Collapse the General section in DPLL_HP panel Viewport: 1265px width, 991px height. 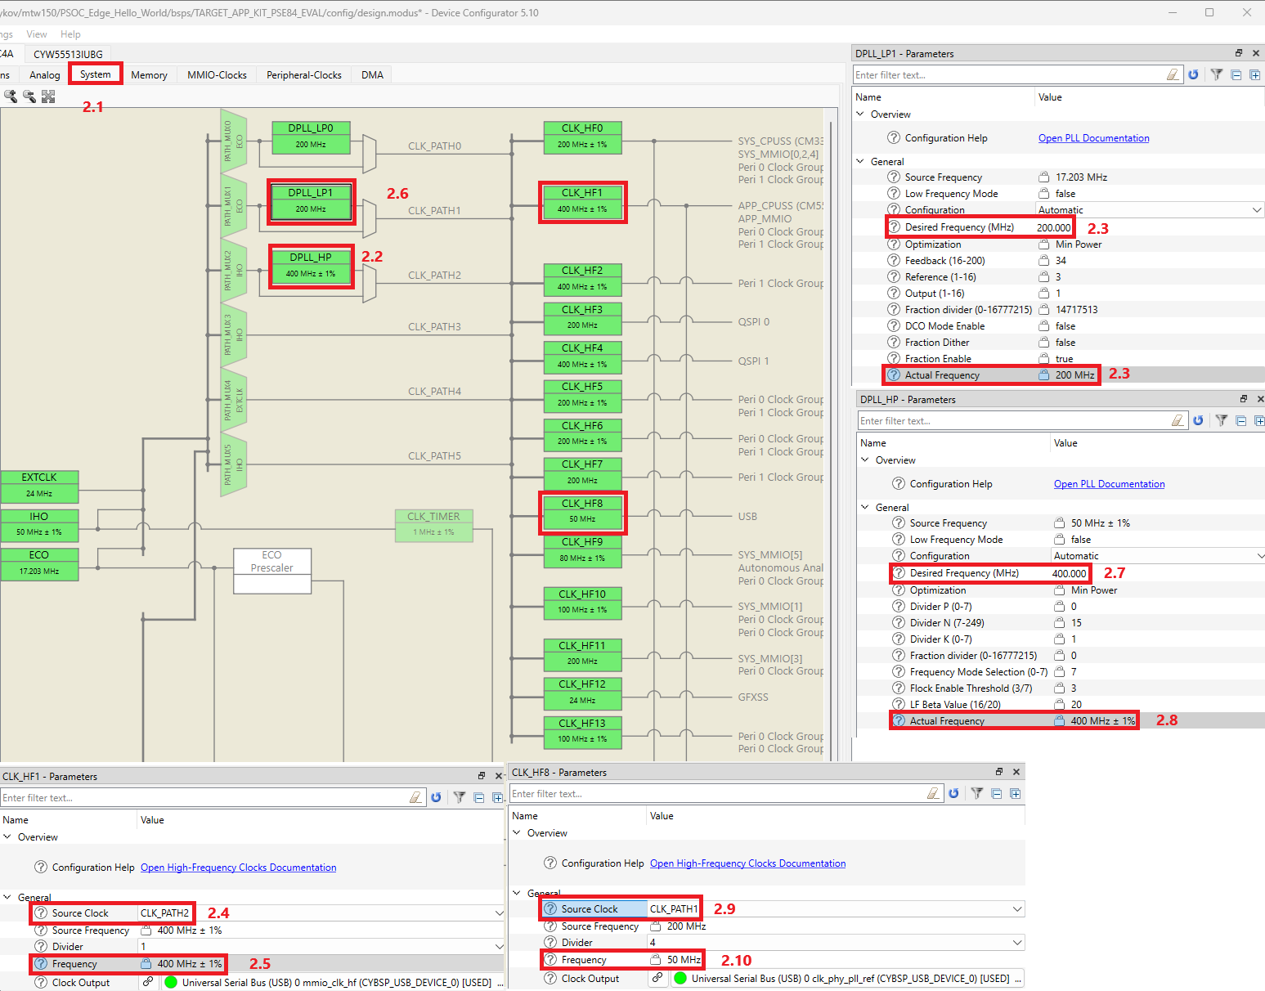[x=865, y=508]
